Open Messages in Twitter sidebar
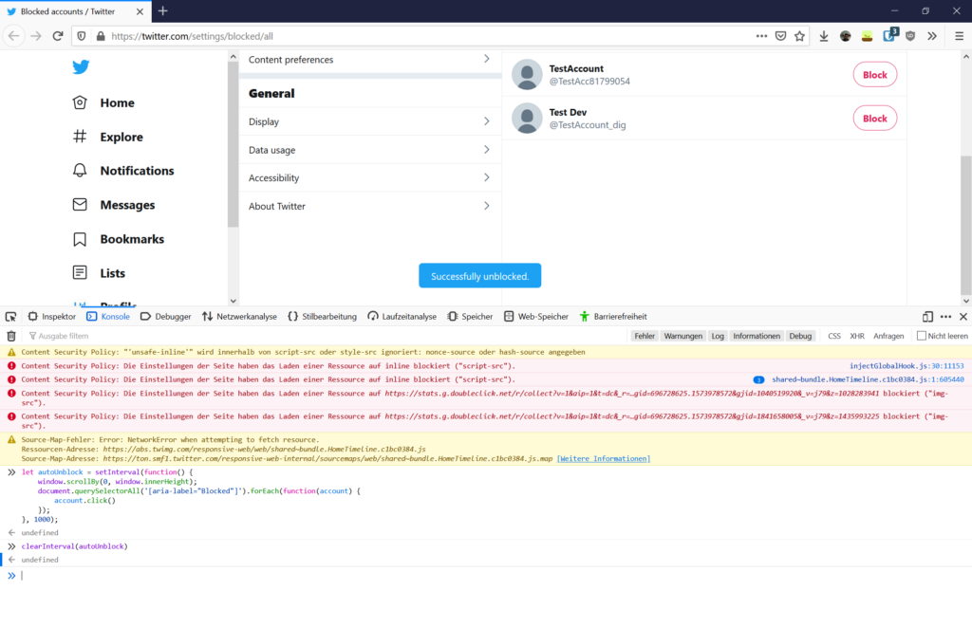Image resolution: width=972 pixels, height=627 pixels. (x=114, y=205)
